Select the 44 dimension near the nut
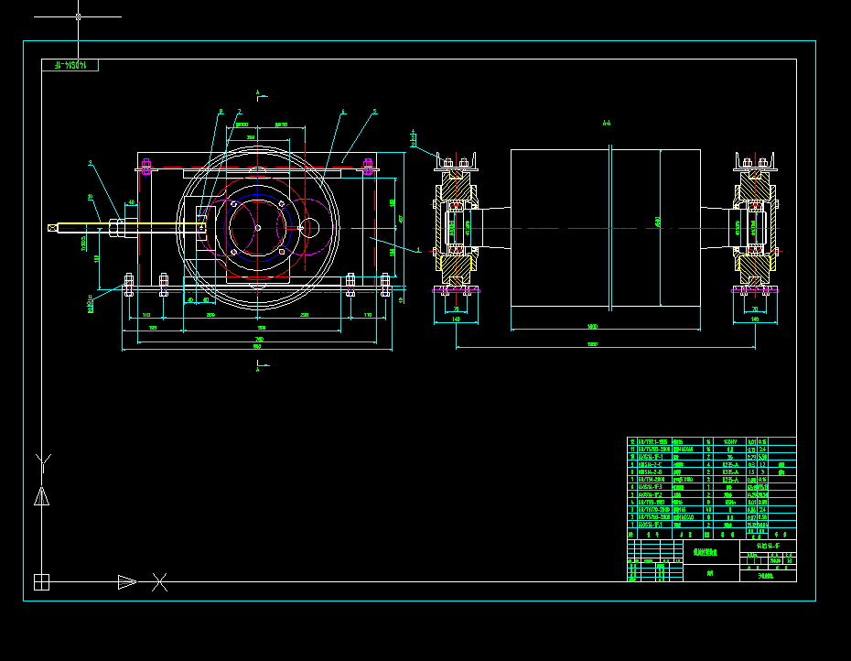 tap(132, 202)
